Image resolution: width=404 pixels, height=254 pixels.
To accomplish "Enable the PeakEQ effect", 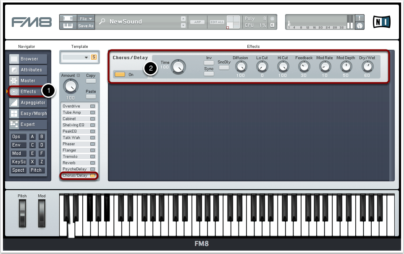I will coord(92,131).
